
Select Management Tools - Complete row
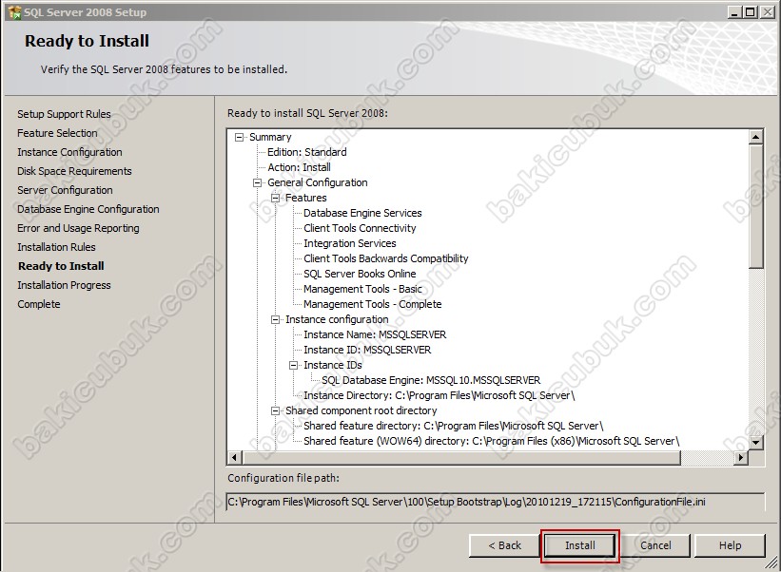(373, 304)
